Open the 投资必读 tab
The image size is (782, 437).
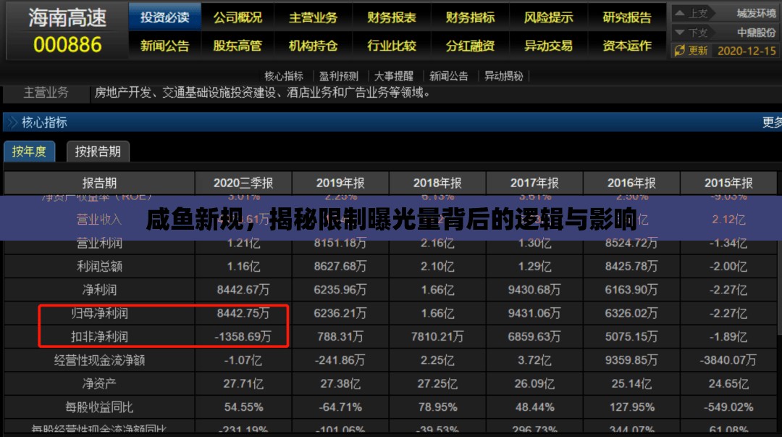[x=164, y=17]
